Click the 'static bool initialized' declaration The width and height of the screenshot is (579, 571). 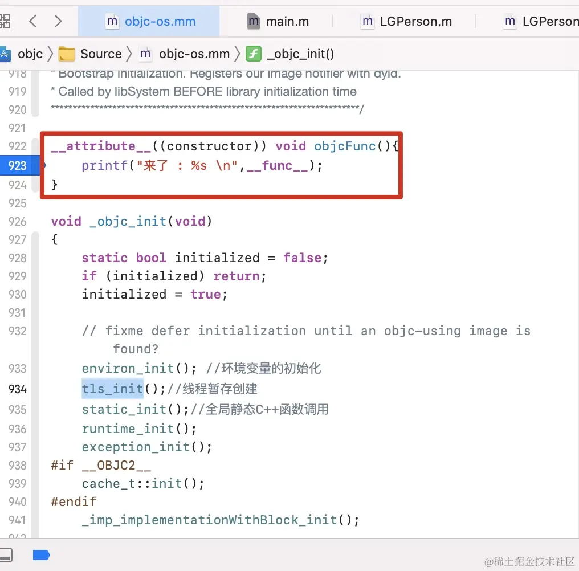[205, 258]
